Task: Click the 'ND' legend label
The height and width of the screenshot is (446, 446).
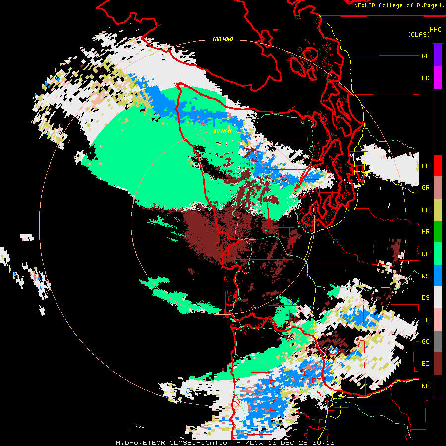Action: pyautogui.click(x=425, y=386)
